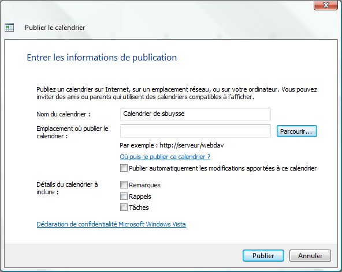Click the 'Emplacement où publier le calendrier :' label
The width and height of the screenshot is (342, 272).
pyautogui.click(x=72, y=133)
